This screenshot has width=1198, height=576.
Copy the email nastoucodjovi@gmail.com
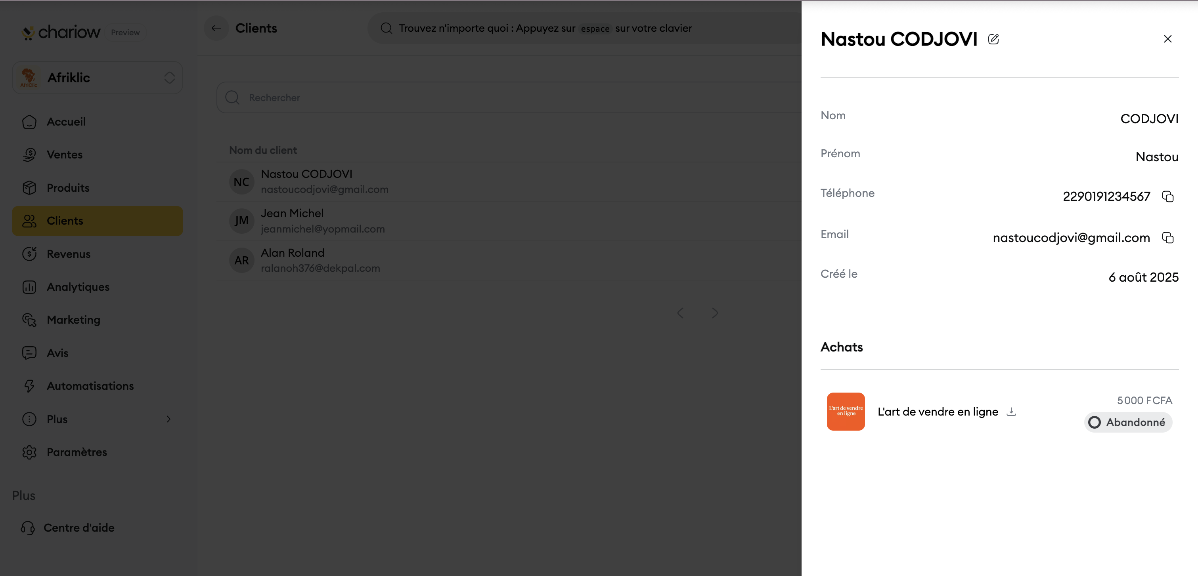point(1167,238)
